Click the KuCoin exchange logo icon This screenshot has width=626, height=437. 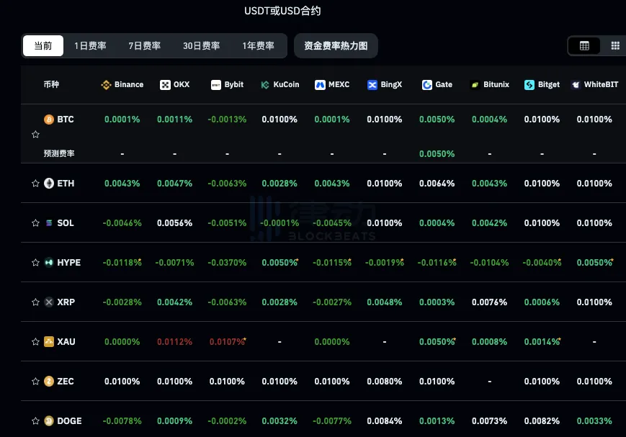(x=265, y=85)
